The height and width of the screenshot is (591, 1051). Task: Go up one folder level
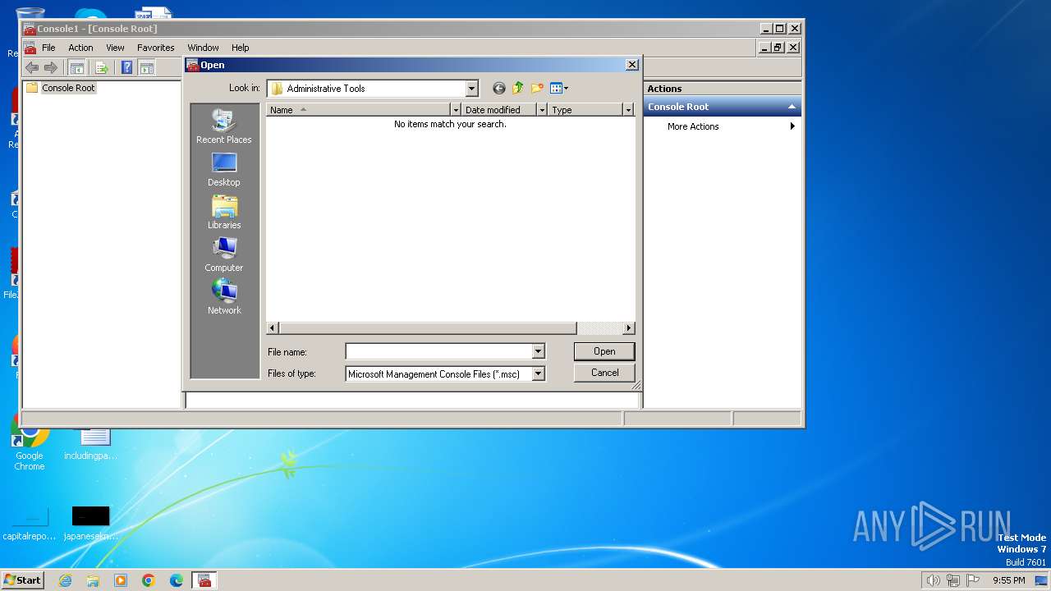517,89
